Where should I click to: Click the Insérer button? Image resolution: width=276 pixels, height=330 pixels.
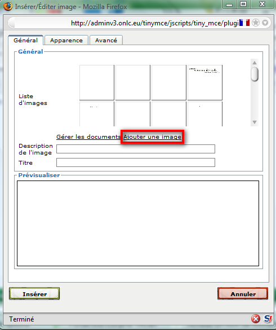pyautogui.click(x=34, y=294)
